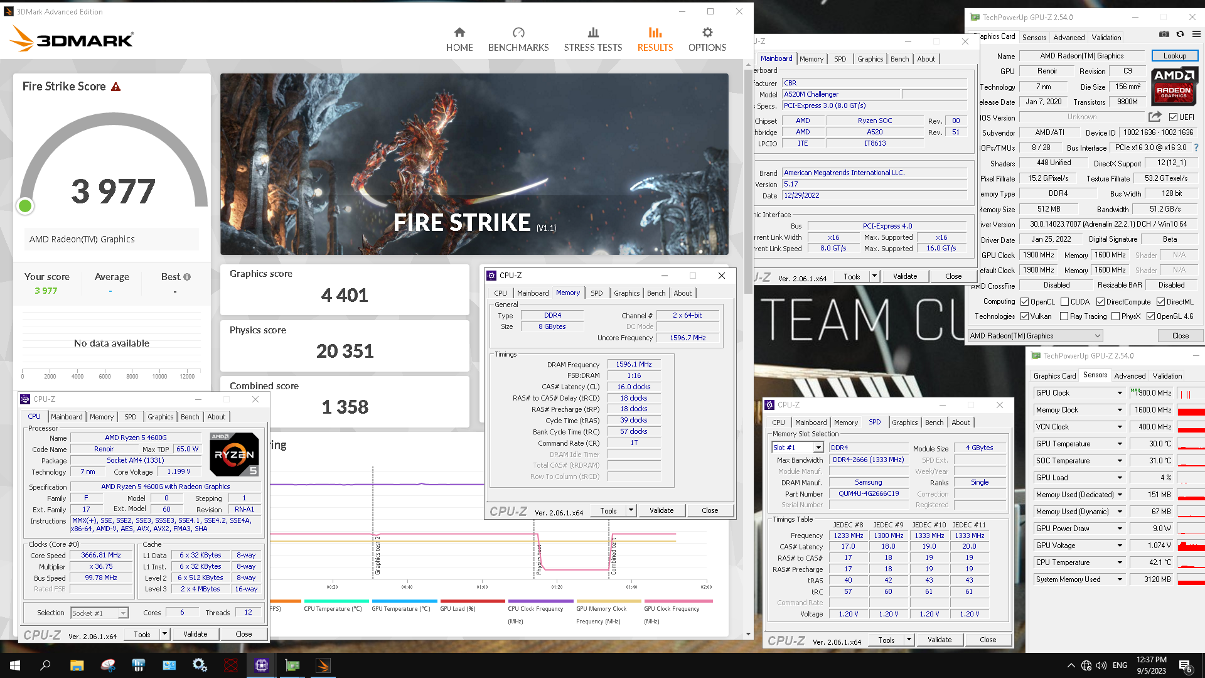1205x678 pixels.
Task: Click GPU-Z screenshot camera icon
Action: click(x=1164, y=34)
